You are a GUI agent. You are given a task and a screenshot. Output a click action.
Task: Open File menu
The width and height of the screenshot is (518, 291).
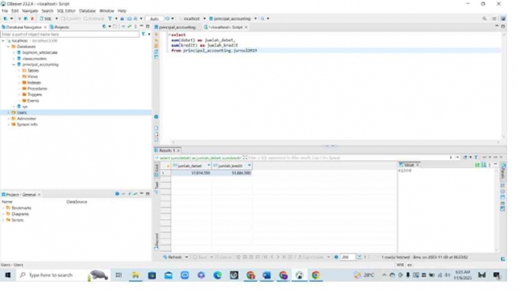pyautogui.click(x=5, y=11)
